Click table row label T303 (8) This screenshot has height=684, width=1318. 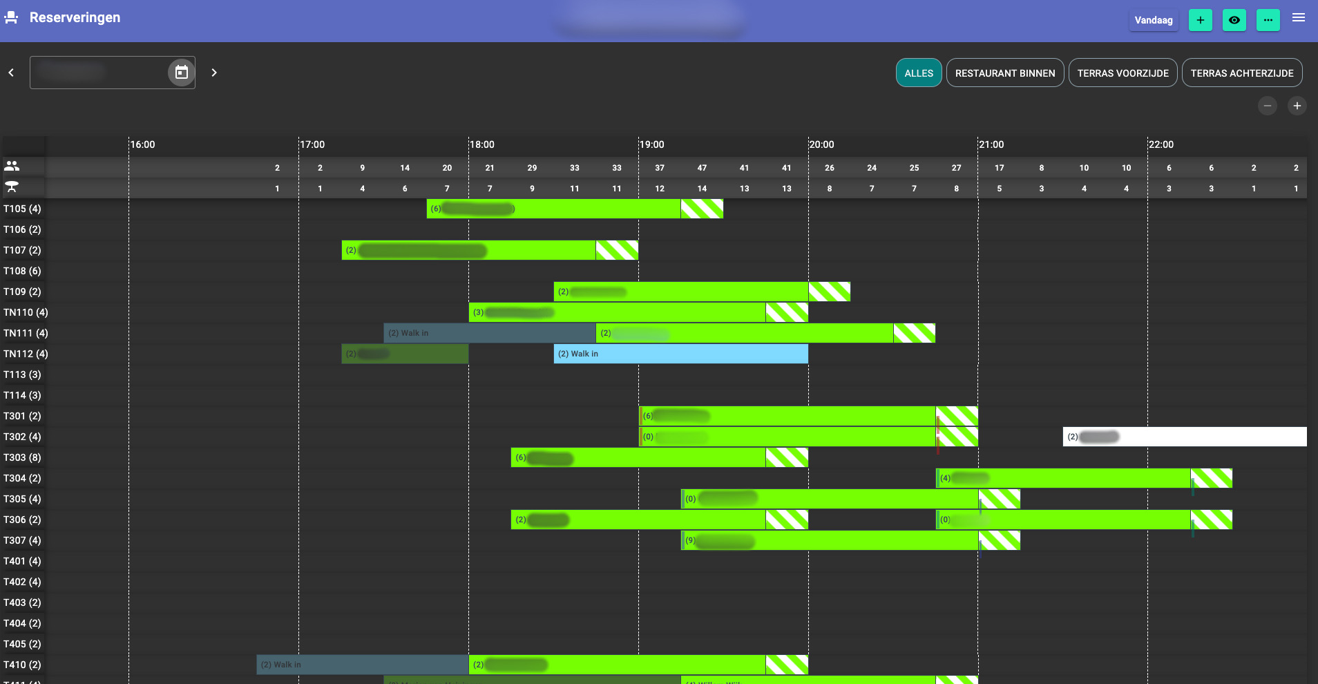click(22, 457)
